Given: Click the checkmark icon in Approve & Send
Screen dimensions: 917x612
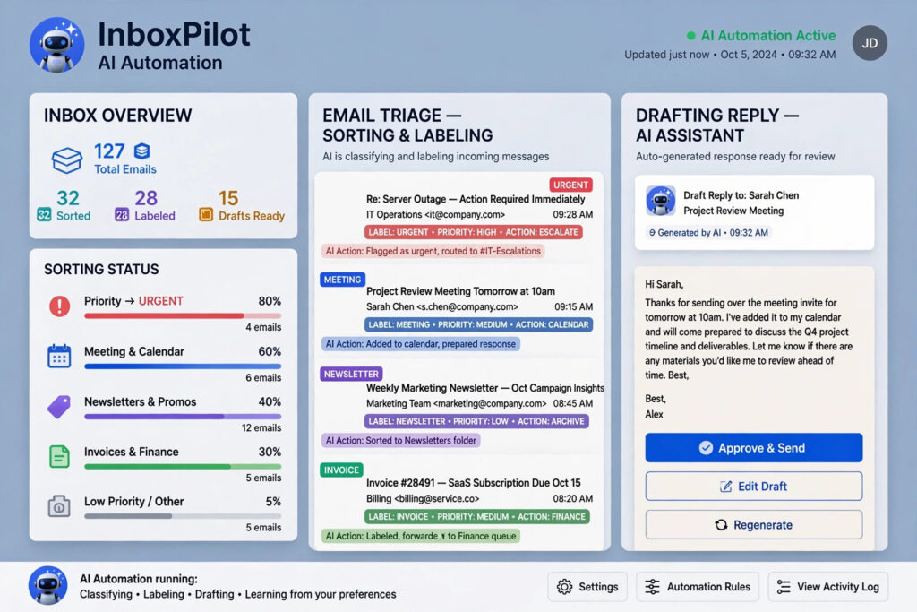Looking at the screenshot, I should [706, 448].
